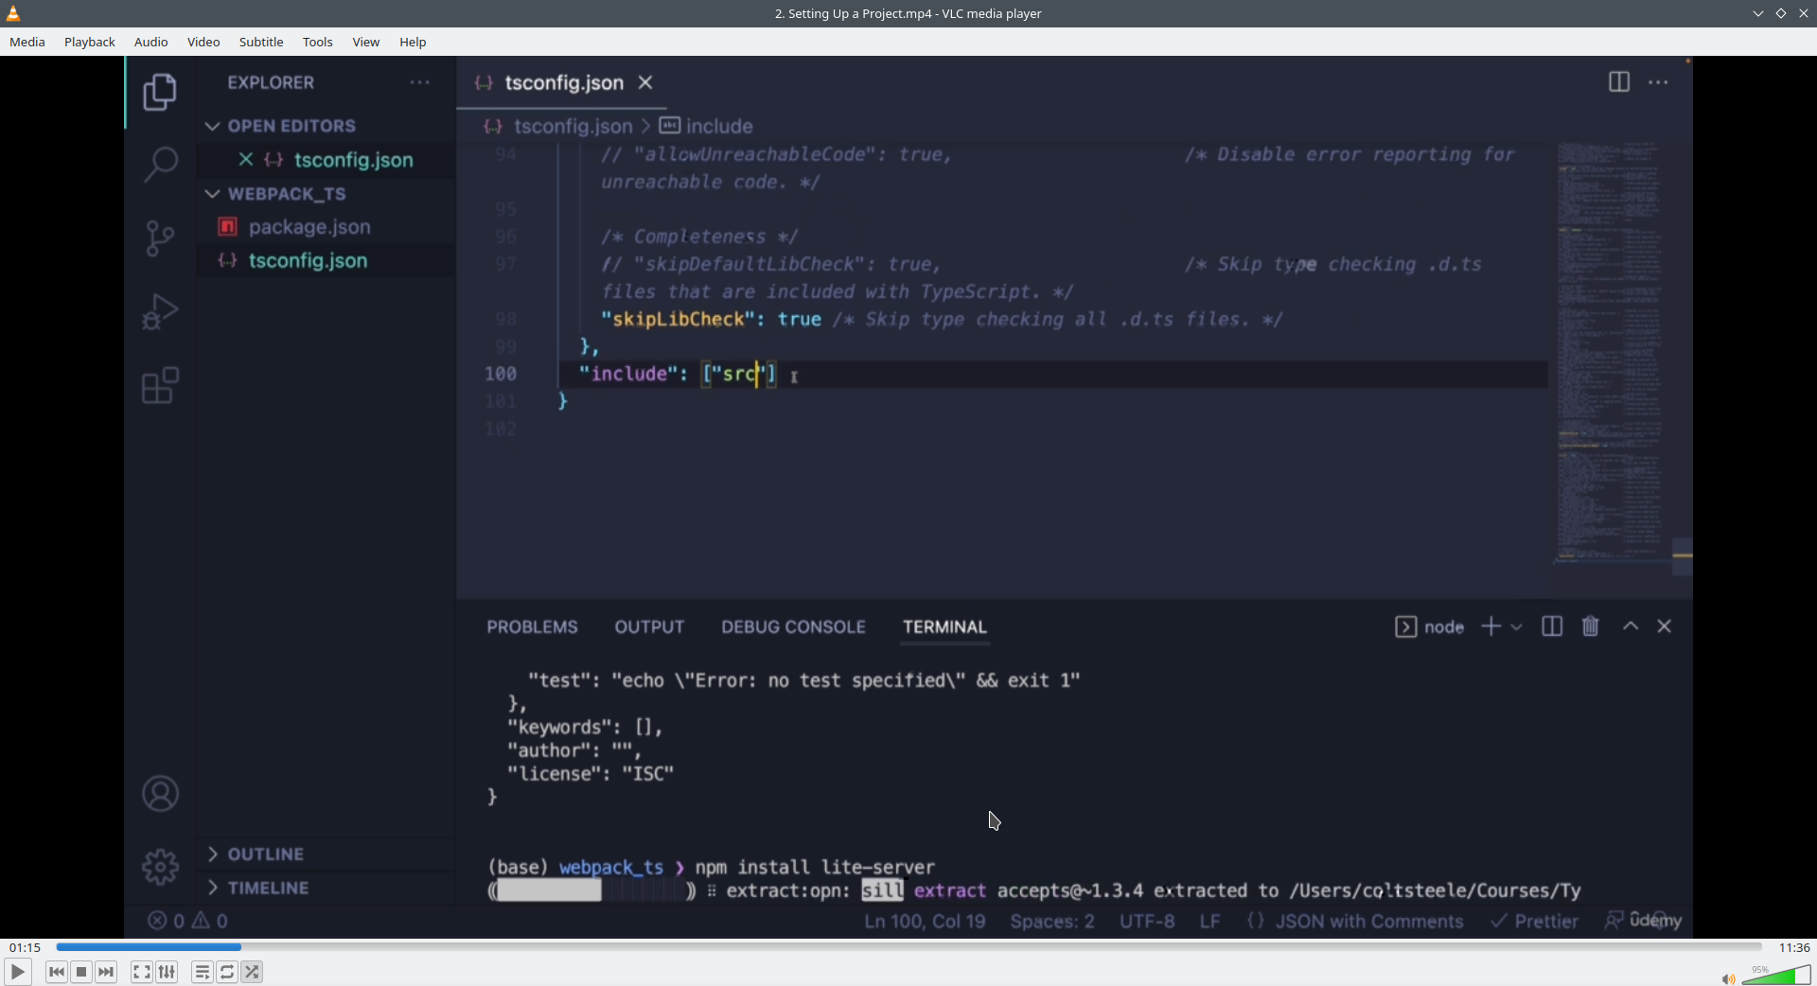Viewport: 1817px width, 986px height.
Task: Toggle loop playback mode
Action: [227, 972]
